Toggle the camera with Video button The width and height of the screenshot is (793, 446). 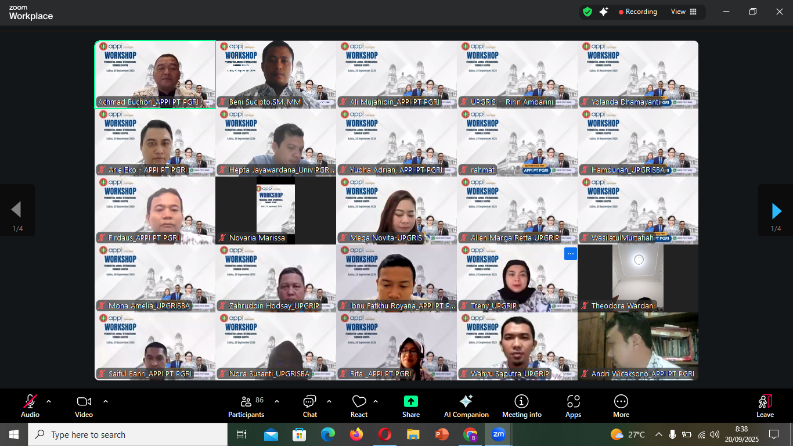pyautogui.click(x=84, y=406)
